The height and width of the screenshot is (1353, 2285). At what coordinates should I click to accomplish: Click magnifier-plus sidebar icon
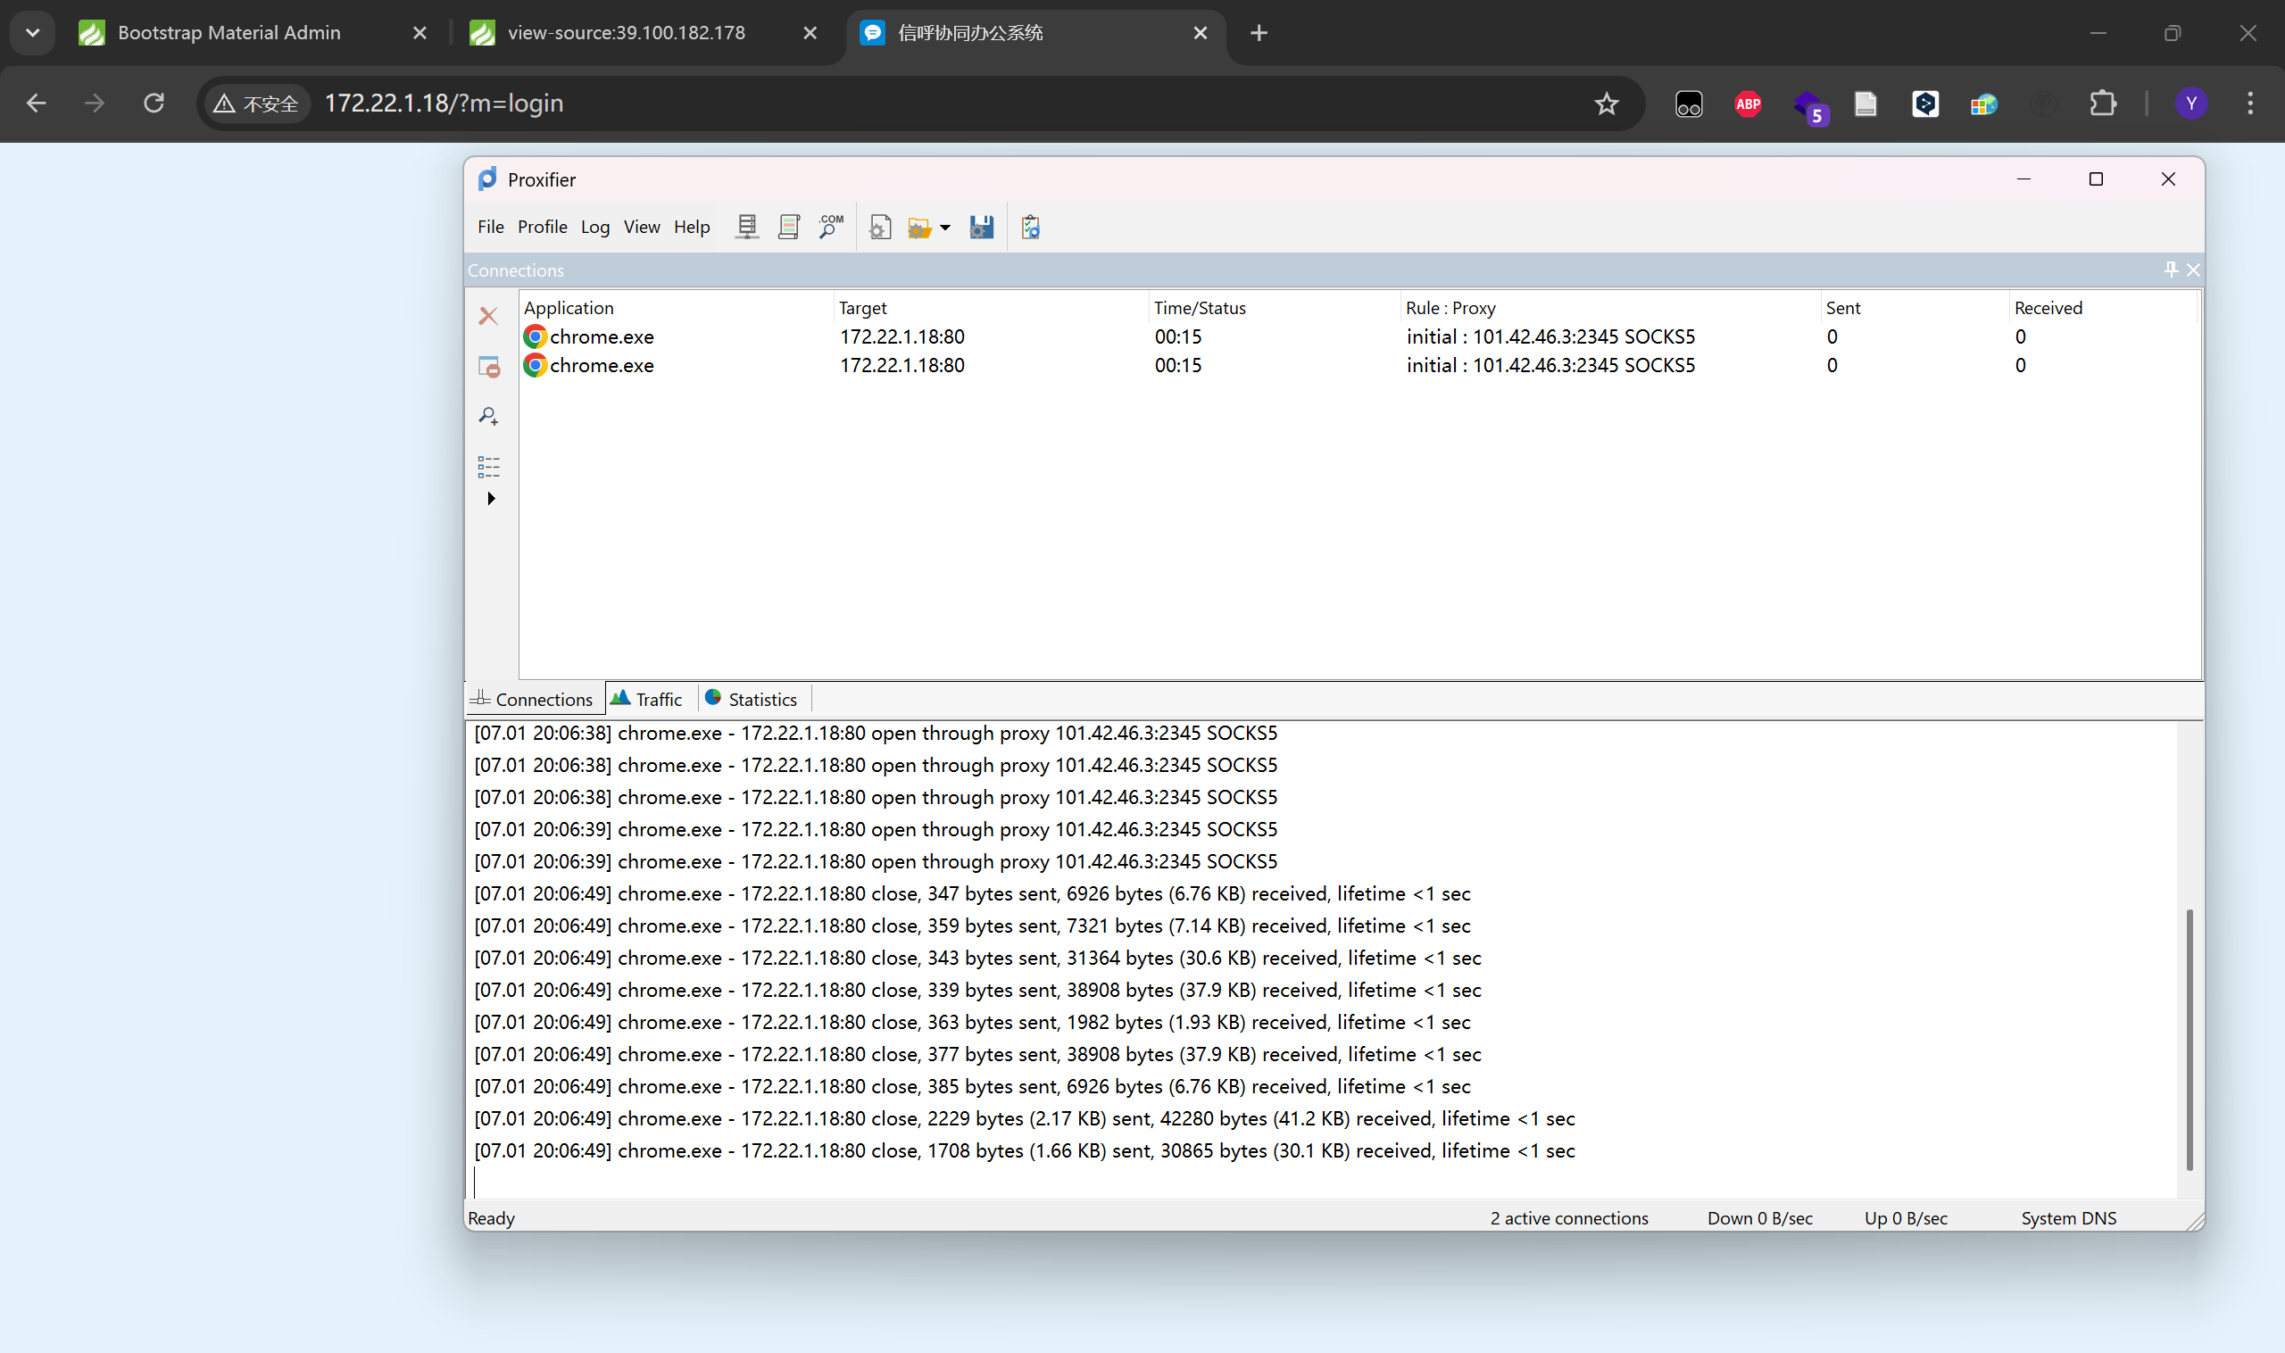tap(489, 417)
